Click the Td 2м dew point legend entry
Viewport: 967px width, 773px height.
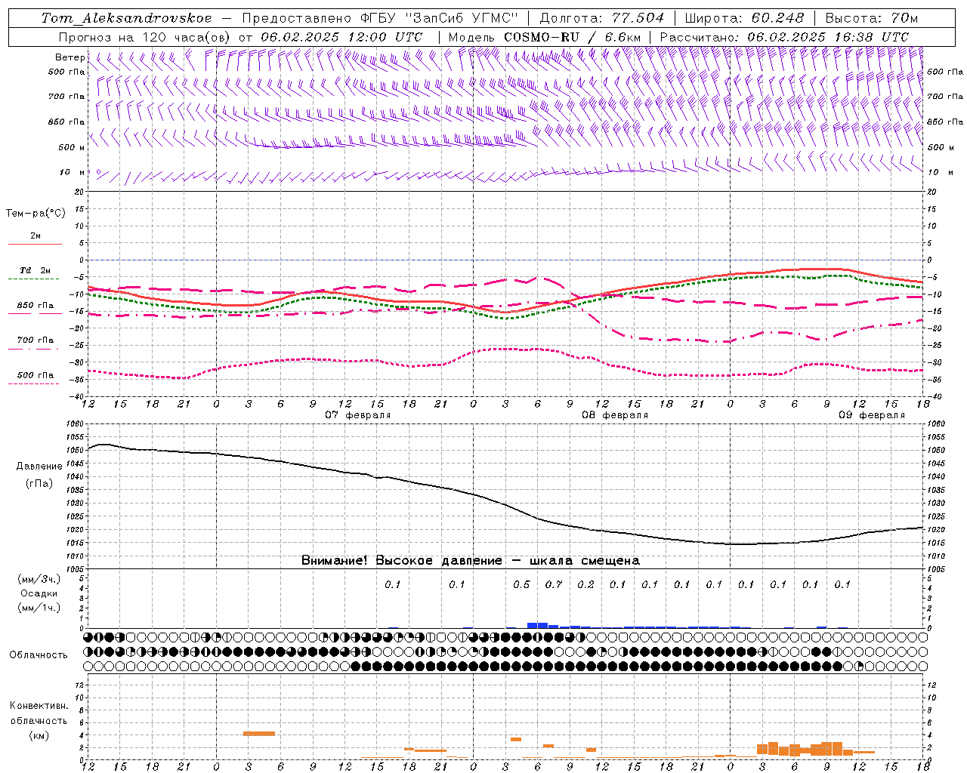pos(36,270)
